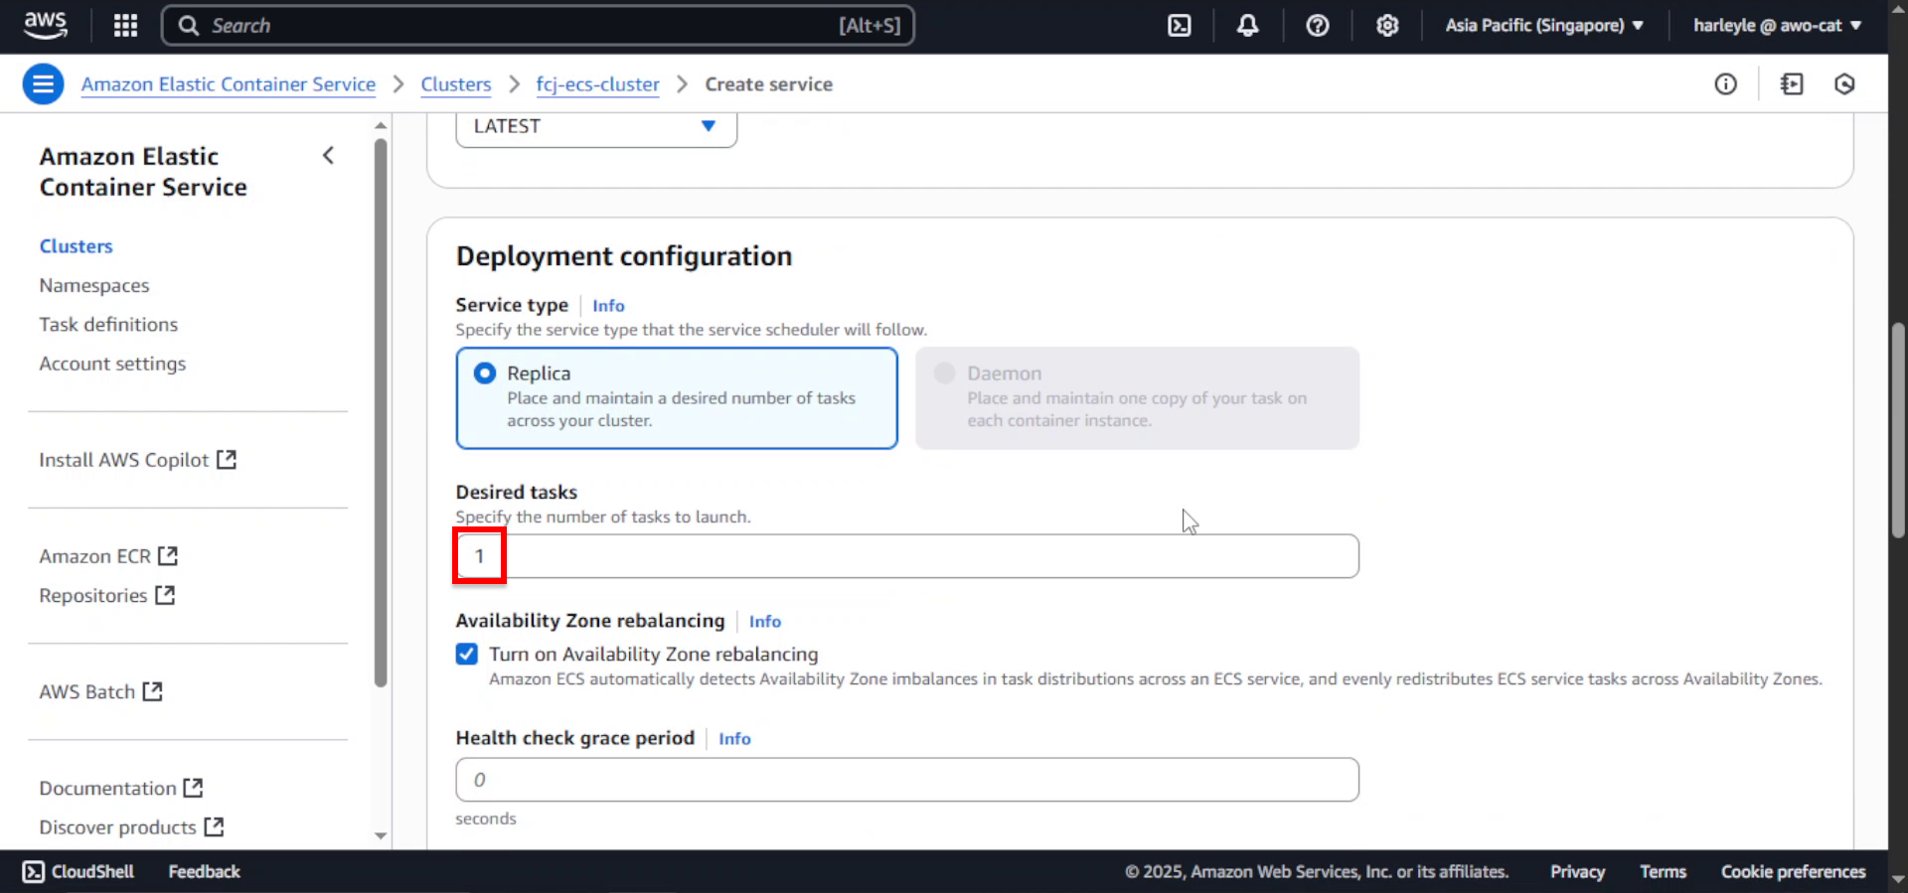Select the Daemon service type
Image resolution: width=1908 pixels, height=893 pixels.
pyautogui.click(x=1137, y=397)
